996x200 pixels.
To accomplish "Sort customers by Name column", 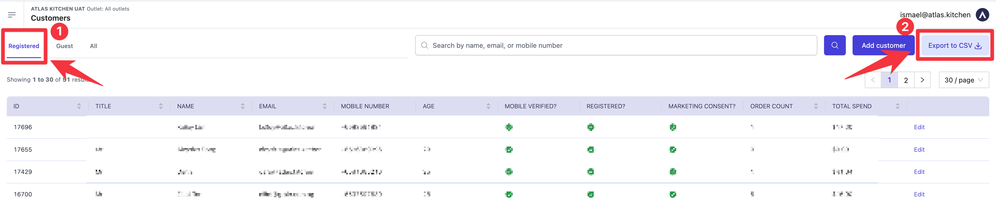I will click(x=243, y=106).
